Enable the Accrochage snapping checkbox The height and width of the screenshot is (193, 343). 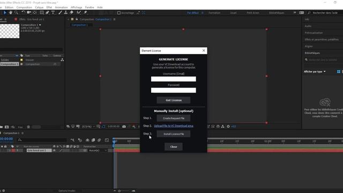coord(119,13)
